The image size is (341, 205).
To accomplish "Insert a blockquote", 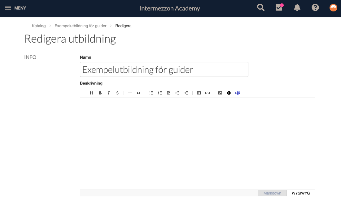I will coord(139,93).
